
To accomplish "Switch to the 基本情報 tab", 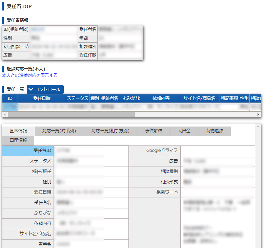I will coord(18,131).
